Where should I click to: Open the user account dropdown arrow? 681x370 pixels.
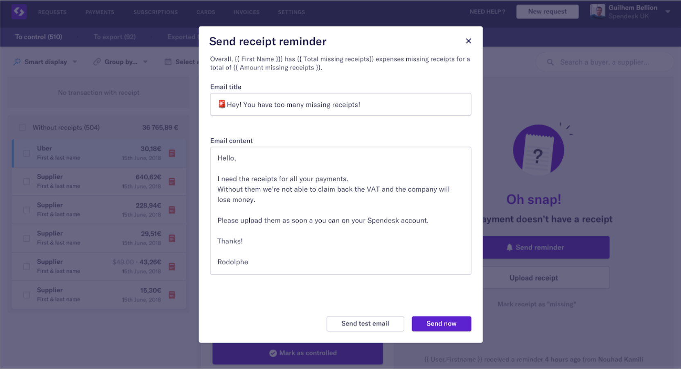click(667, 12)
